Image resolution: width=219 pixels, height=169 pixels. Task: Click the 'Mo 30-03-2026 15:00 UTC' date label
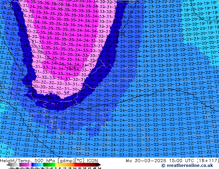(160, 161)
